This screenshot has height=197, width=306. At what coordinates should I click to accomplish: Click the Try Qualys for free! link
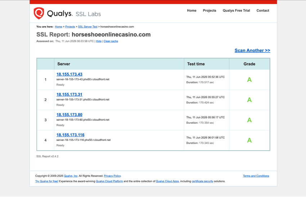pos(47,181)
